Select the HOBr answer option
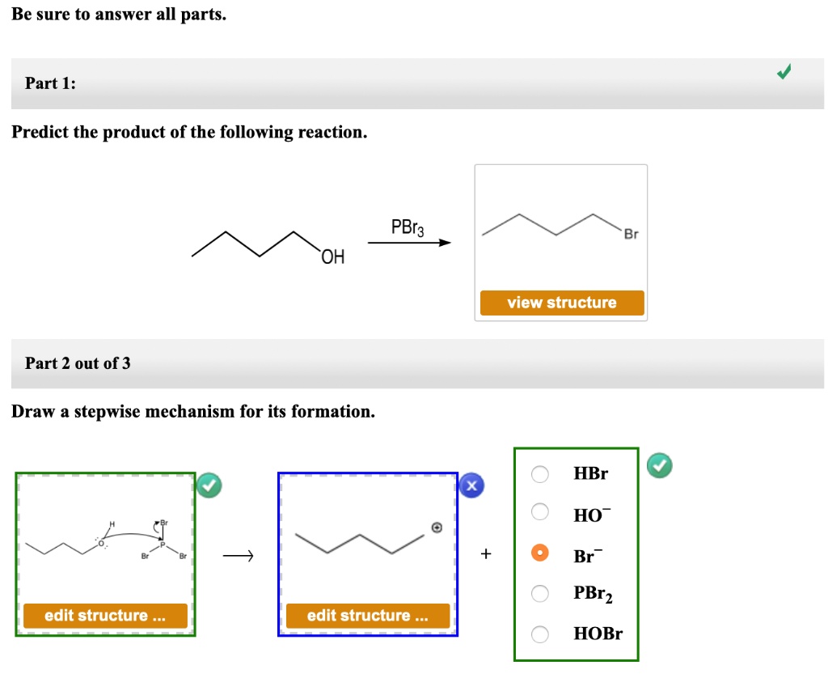828x678 pixels. [540, 634]
